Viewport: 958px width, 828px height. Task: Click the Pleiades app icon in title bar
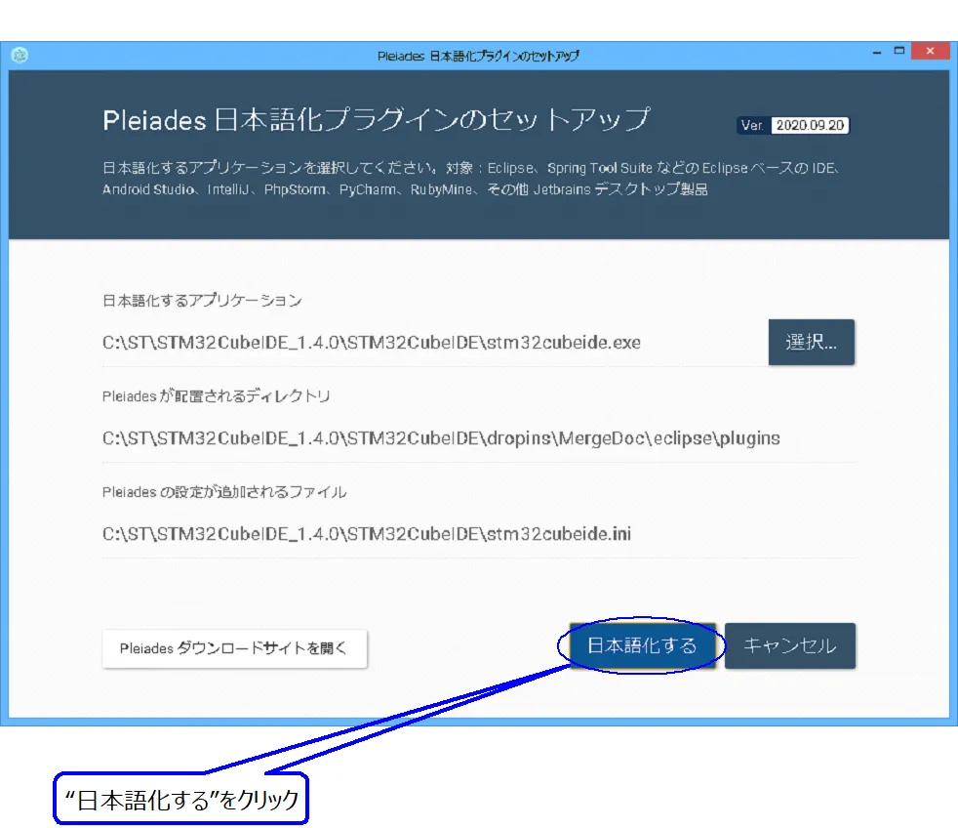19,55
